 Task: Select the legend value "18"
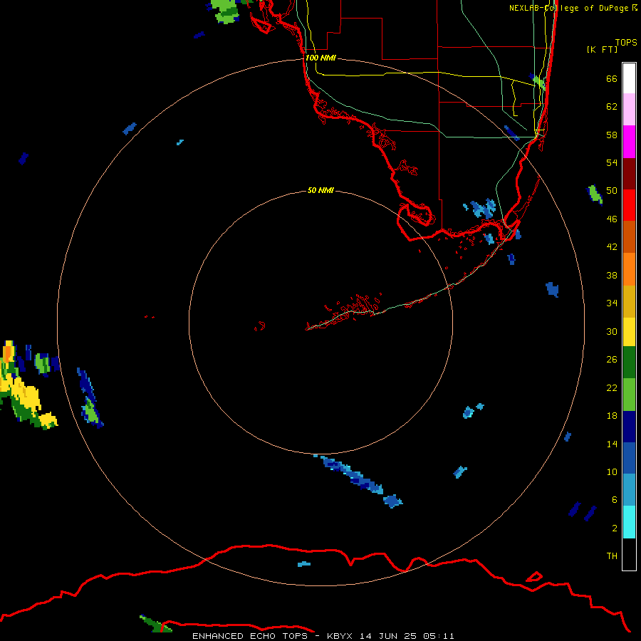612,416
